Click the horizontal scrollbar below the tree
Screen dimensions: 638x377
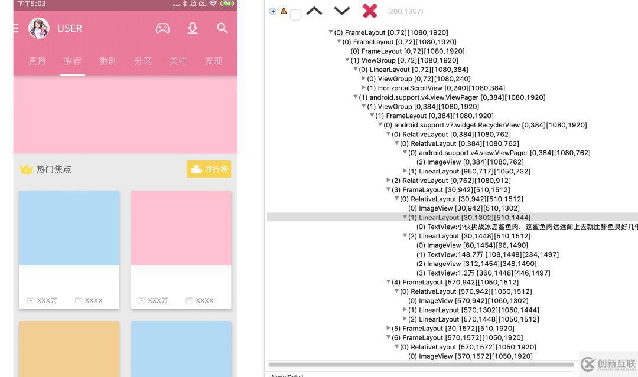(421, 365)
